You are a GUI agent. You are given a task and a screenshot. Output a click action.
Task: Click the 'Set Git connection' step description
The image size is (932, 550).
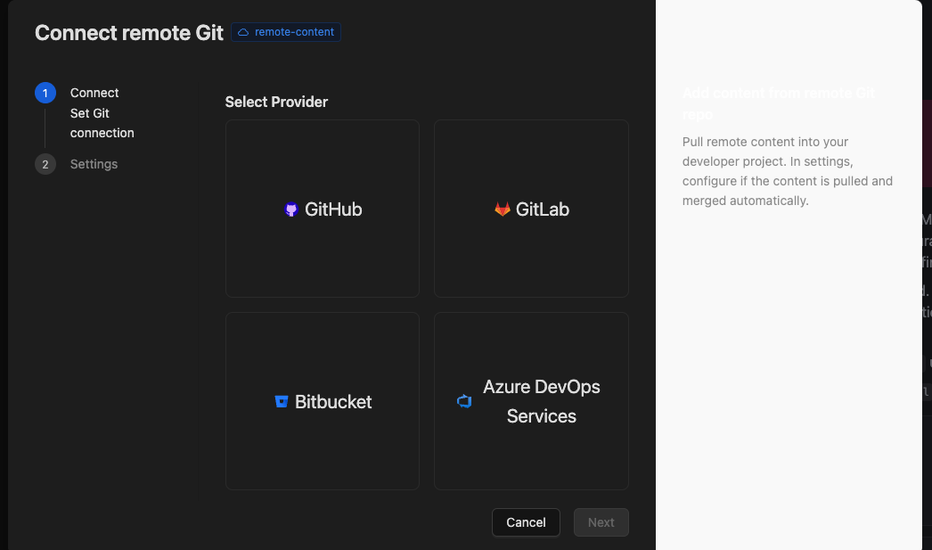coord(102,123)
